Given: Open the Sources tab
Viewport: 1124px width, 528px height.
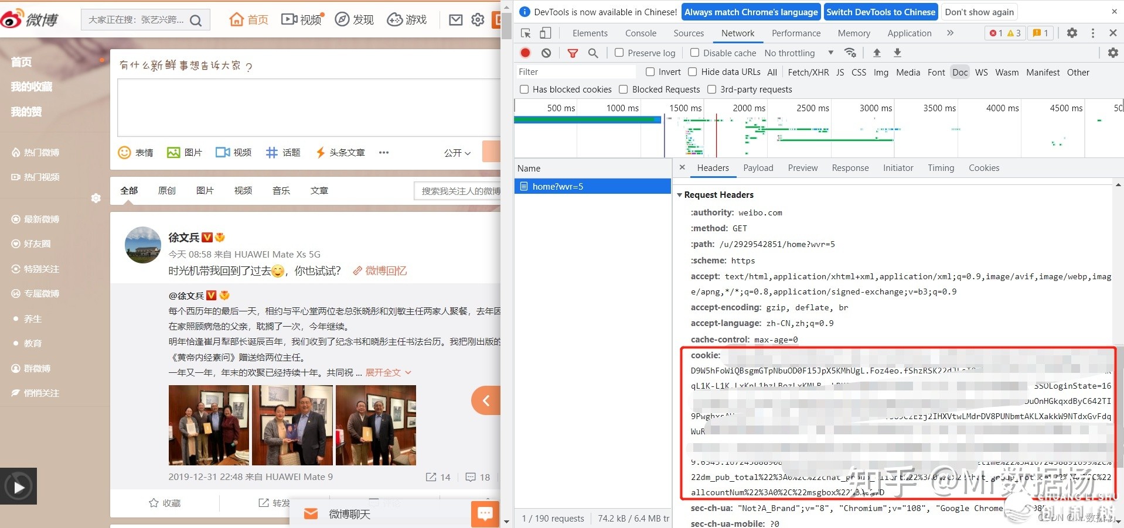Looking at the screenshot, I should 689,33.
